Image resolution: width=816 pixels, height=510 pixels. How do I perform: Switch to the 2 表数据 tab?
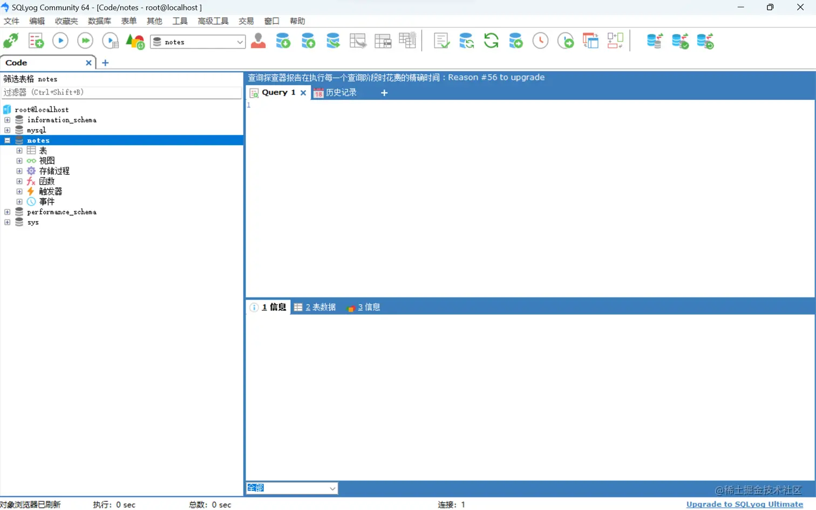315,307
